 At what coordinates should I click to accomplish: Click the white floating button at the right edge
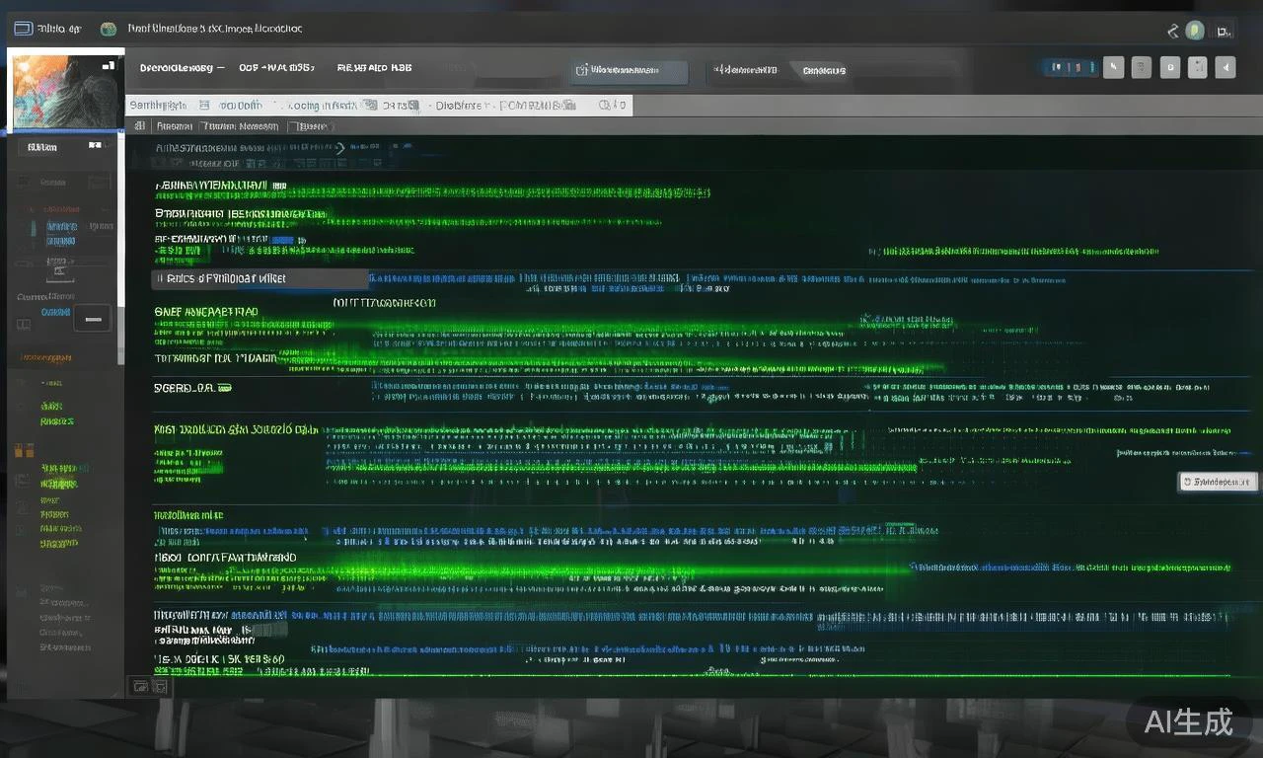[x=1219, y=482]
